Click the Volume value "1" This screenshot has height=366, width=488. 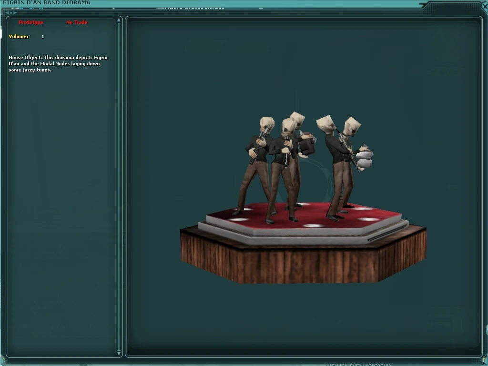coord(42,36)
